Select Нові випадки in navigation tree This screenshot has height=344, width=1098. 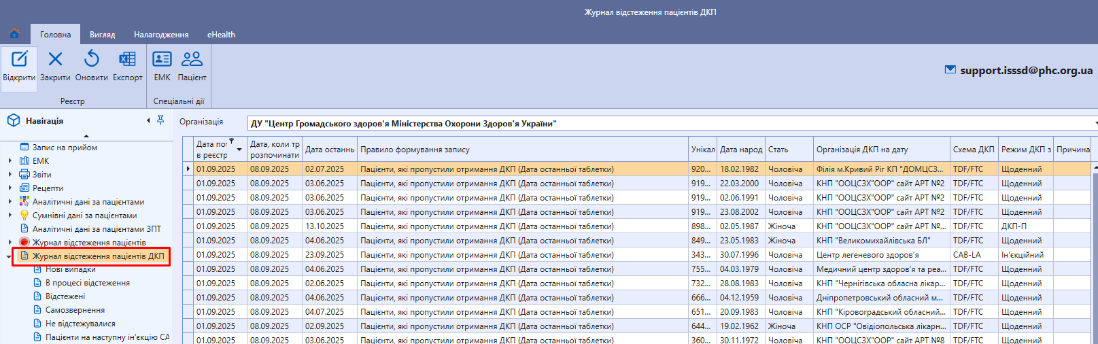70,269
